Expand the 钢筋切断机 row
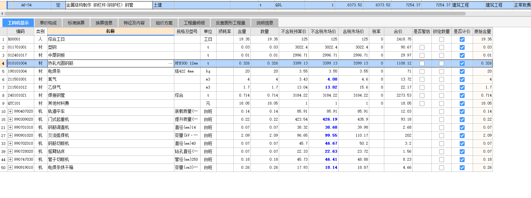Screen dimensions: 531x198 pyautogui.click(x=10, y=144)
